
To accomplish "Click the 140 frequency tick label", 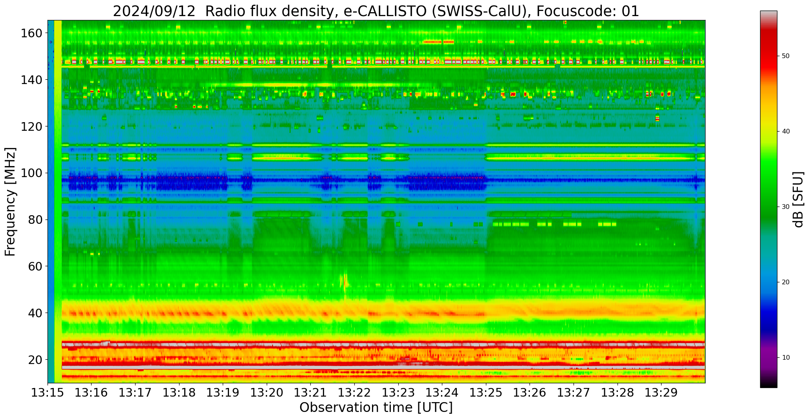I will 31,80.
